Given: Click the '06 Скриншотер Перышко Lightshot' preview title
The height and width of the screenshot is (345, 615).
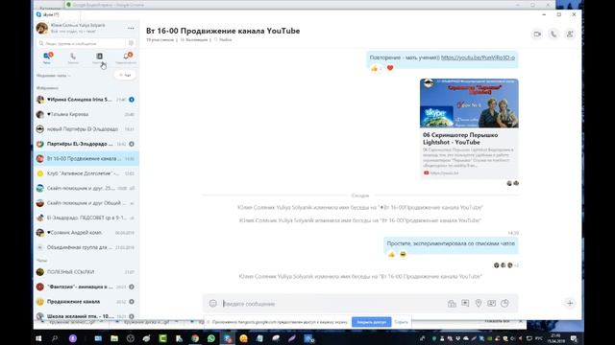Looking at the screenshot, I should pos(460,138).
